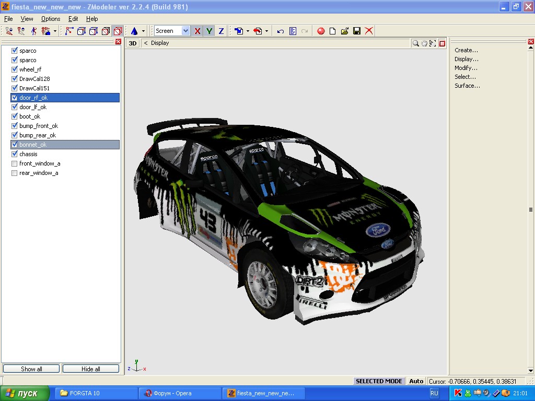Uncheck the door_rf_ok checkbox
Viewport: 535px width, 401px height.
coord(14,98)
